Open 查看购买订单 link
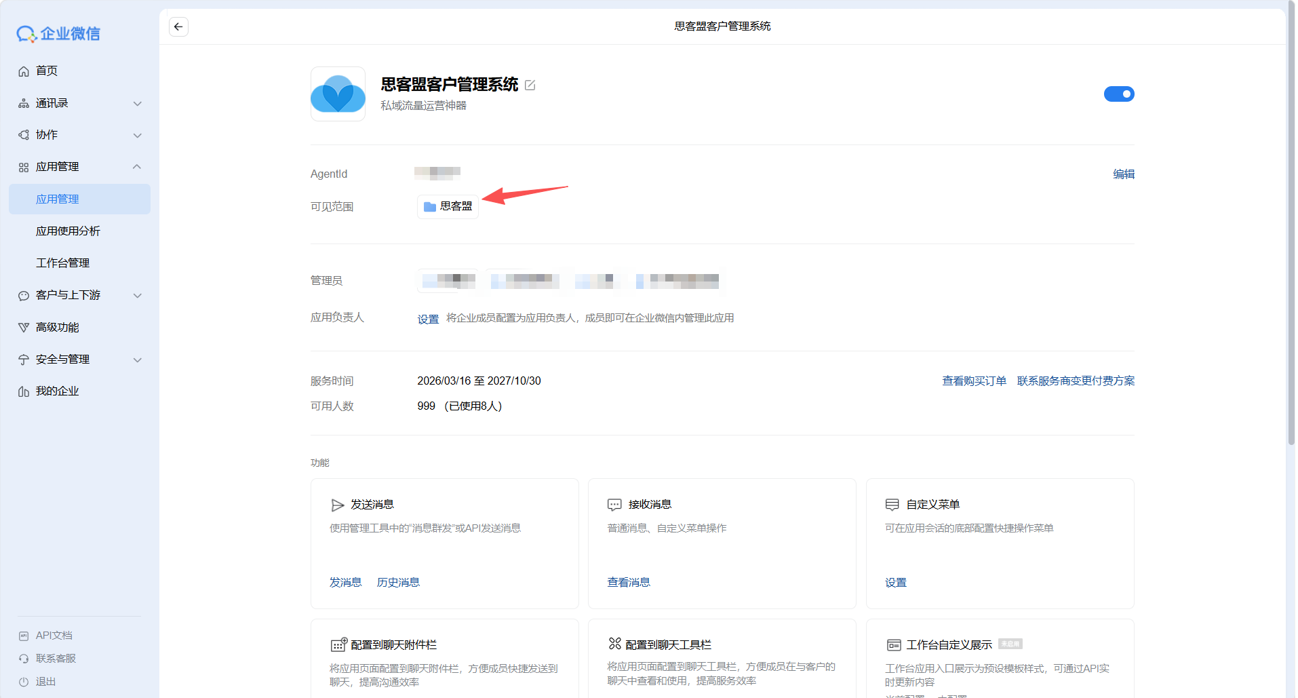The width and height of the screenshot is (1298, 698). (975, 381)
